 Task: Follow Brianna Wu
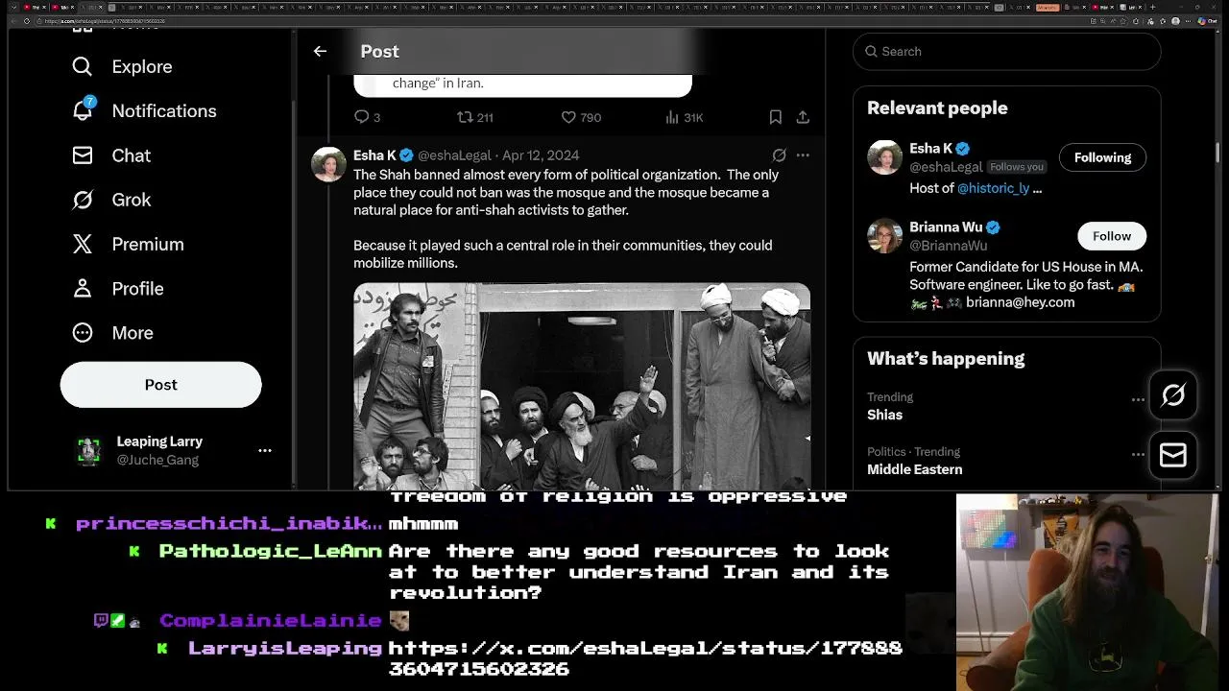[x=1111, y=236]
